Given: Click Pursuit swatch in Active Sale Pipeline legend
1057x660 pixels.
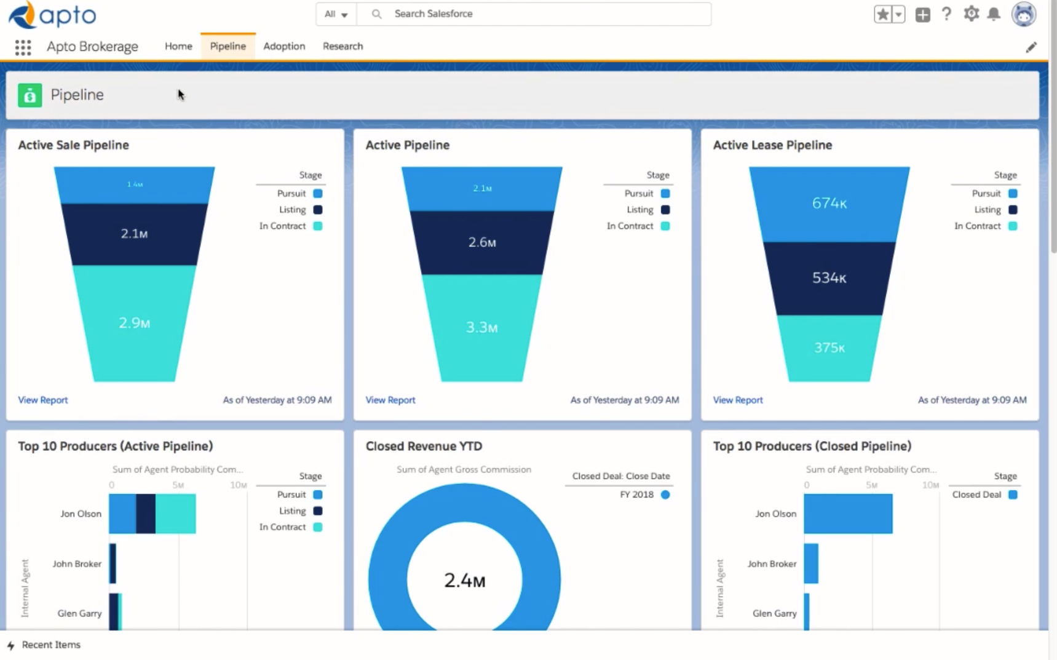Looking at the screenshot, I should pos(318,193).
